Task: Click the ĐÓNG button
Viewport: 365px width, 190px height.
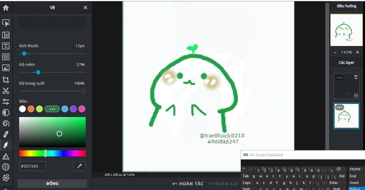Action: 52,184
